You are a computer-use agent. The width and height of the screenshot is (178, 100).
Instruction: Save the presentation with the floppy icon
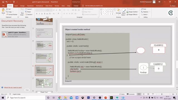coord(3,2)
